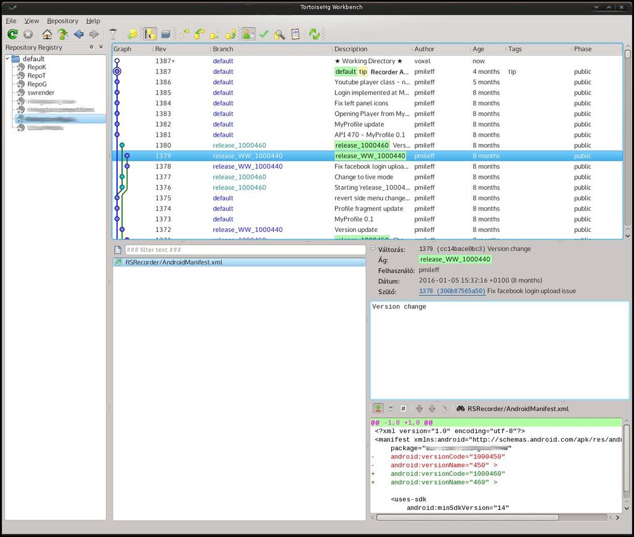634x537 pixels.
Task: Toggle annotate mode hash icon
Action: click(403, 408)
